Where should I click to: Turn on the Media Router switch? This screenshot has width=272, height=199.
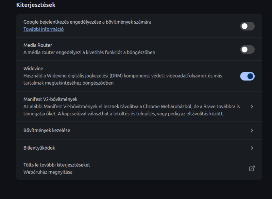pos(247,49)
